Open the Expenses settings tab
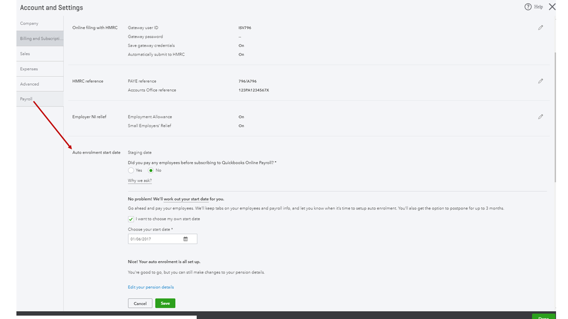 (29, 69)
